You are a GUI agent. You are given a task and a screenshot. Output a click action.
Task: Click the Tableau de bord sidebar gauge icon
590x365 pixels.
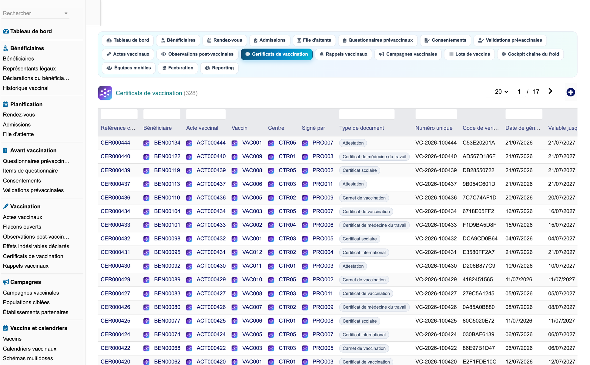click(x=6, y=31)
